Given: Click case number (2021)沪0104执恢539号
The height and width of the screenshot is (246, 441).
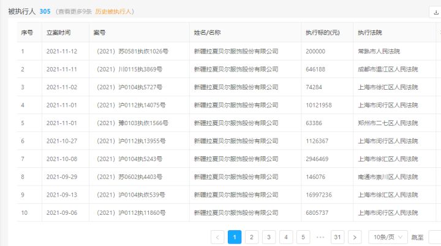Looking at the screenshot, I should click(x=131, y=195).
